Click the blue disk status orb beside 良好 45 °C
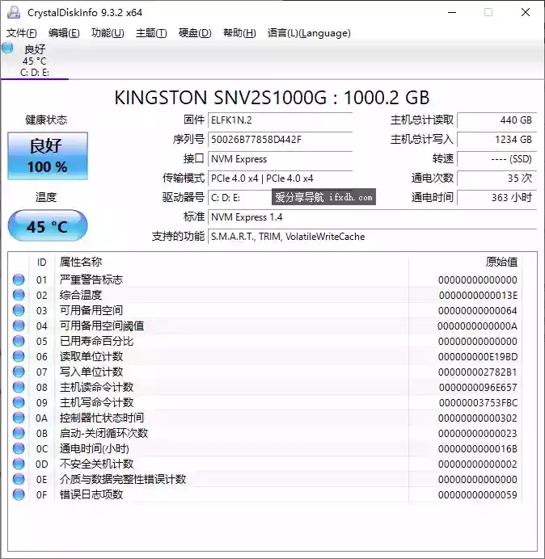Screen dimensions: 545x559 pyautogui.click(x=7, y=48)
